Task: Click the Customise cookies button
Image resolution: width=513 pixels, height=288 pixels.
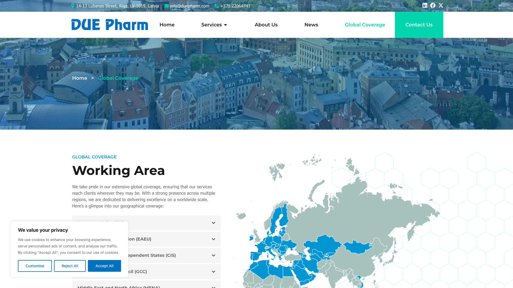Action: tap(35, 266)
